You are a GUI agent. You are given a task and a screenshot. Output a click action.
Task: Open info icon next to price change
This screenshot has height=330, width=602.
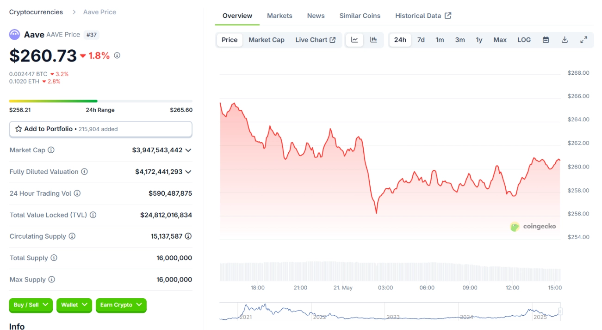(x=117, y=55)
